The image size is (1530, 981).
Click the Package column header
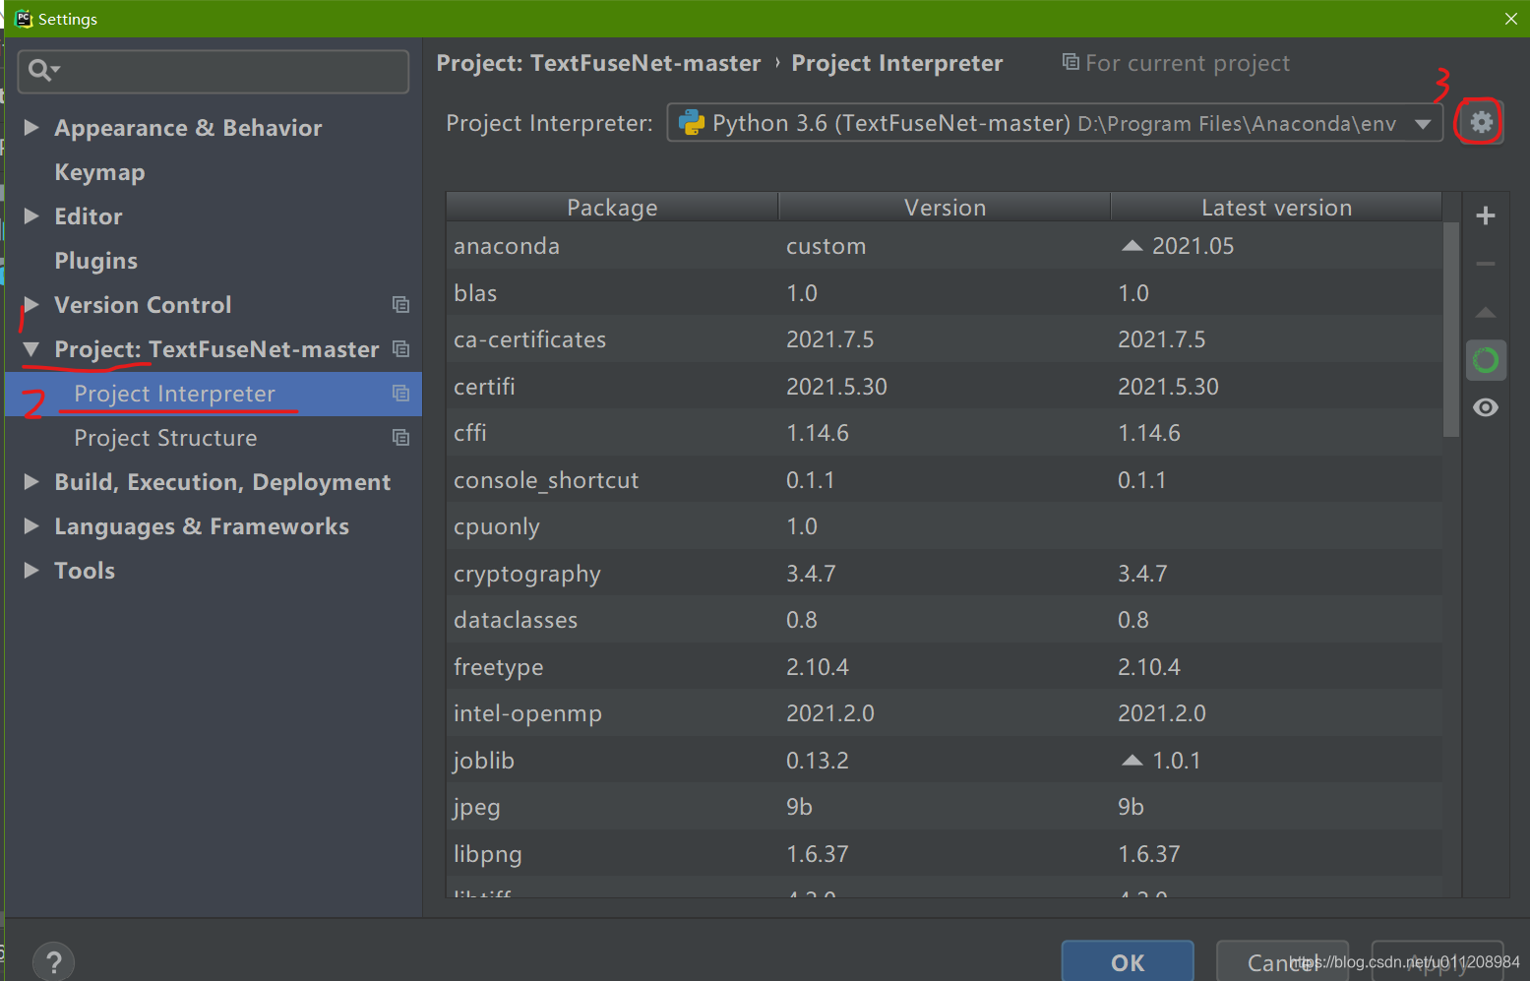coord(612,208)
